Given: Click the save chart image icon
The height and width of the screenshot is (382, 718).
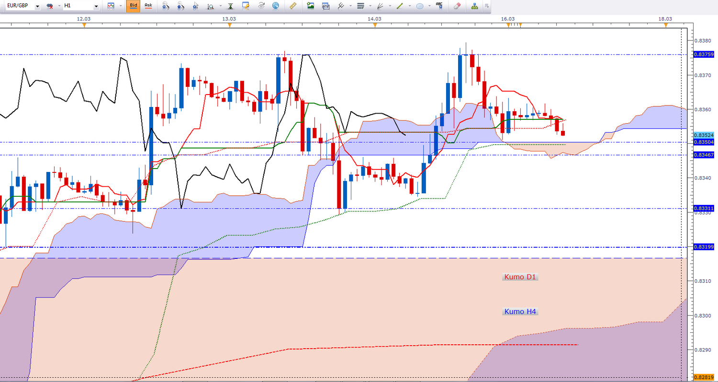Looking at the screenshot, I should [311, 6].
